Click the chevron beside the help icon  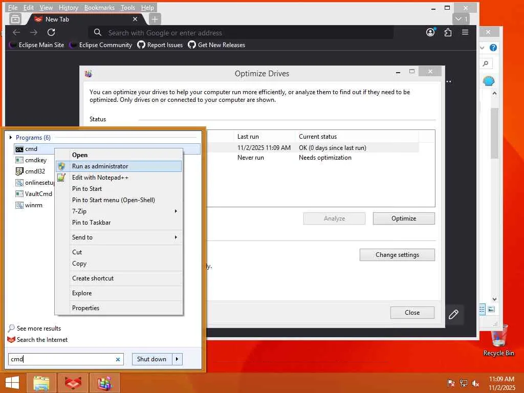click(482, 48)
